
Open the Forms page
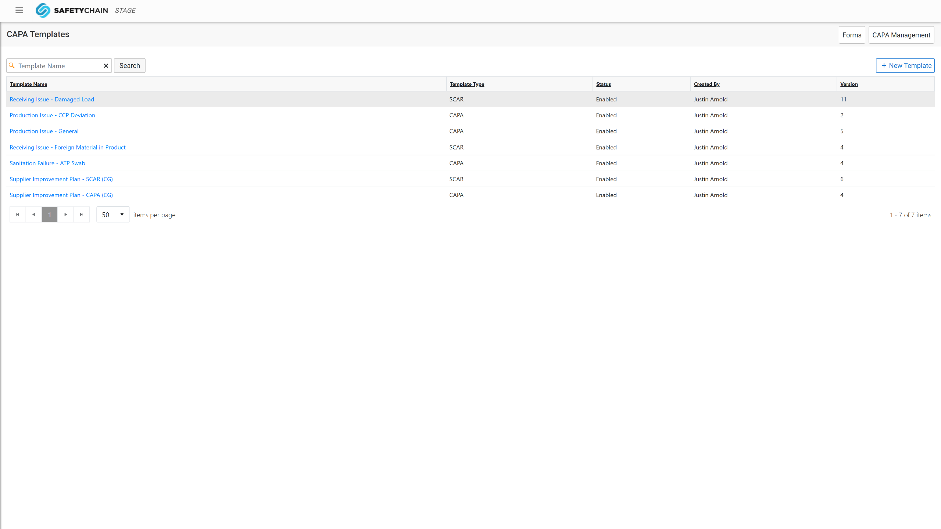(x=852, y=35)
